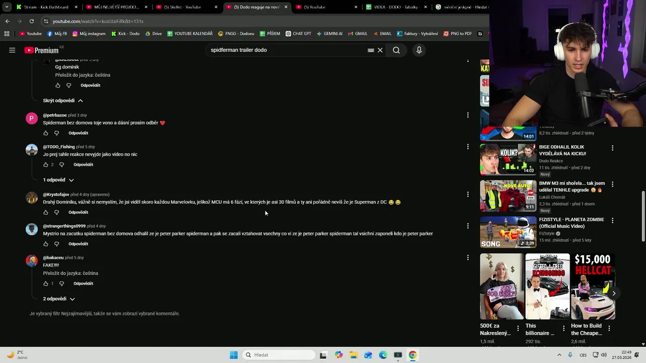Expand '1 odpověď' under @TODO_Fishing comment
This screenshot has width=646, height=363.
pyautogui.click(x=59, y=180)
